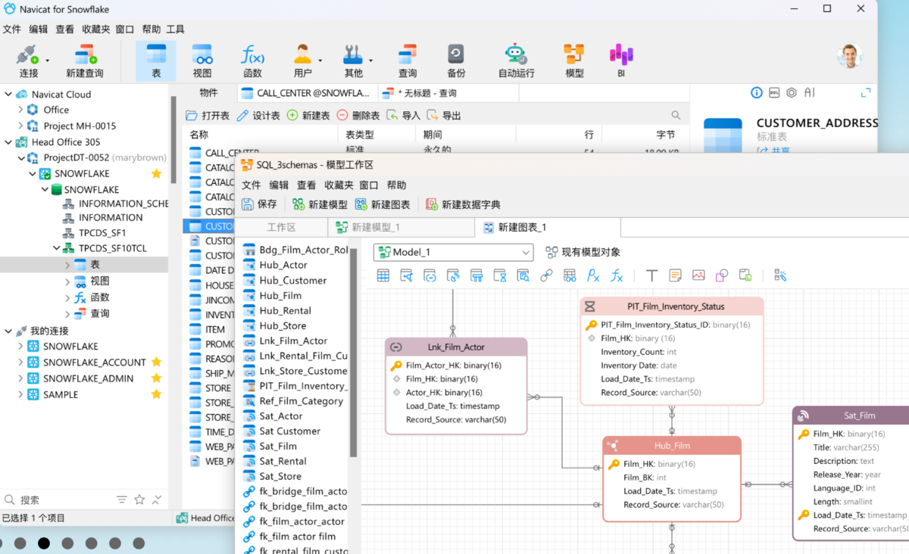Switch to the 新建模型_1 tab
This screenshot has width=909, height=554.
click(401, 227)
